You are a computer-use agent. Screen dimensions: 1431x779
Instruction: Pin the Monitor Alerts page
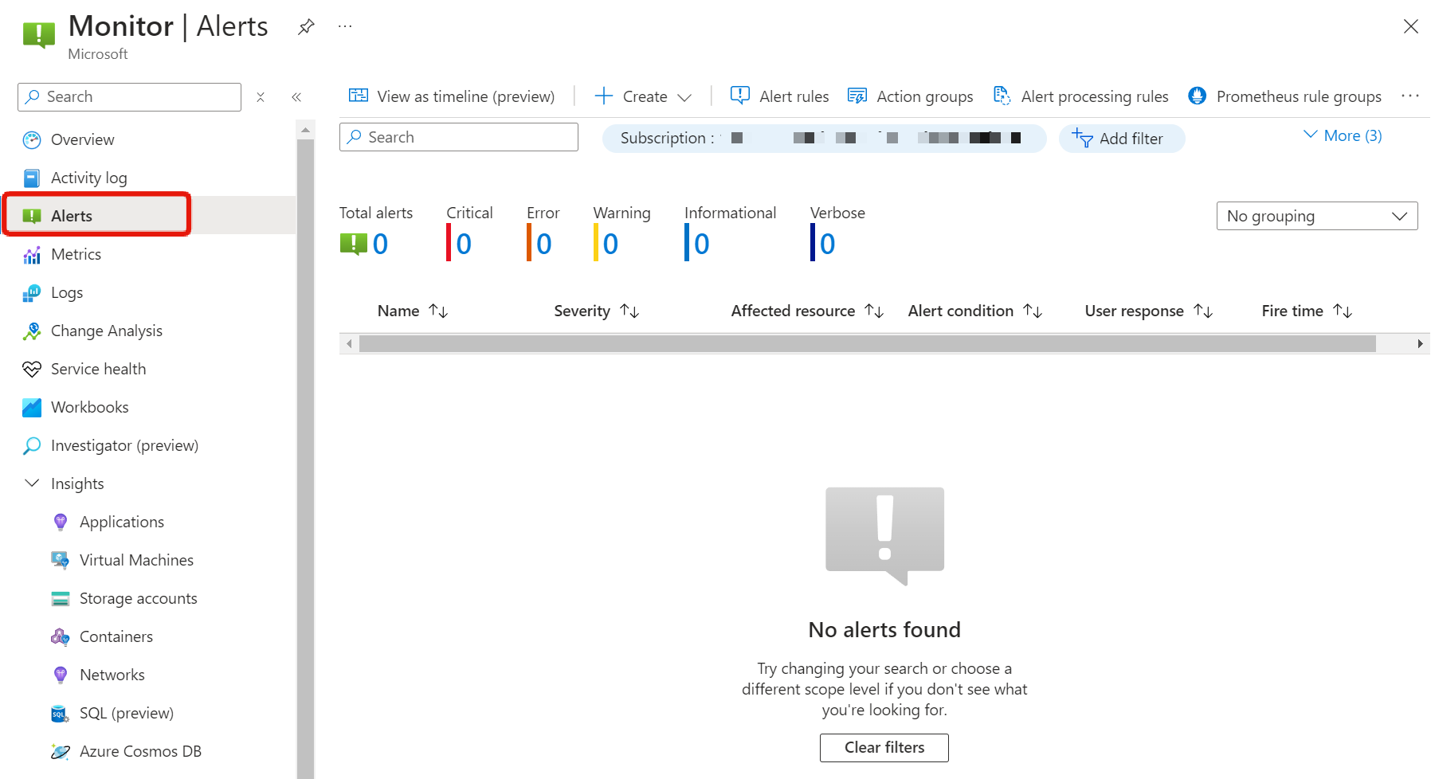(x=306, y=27)
